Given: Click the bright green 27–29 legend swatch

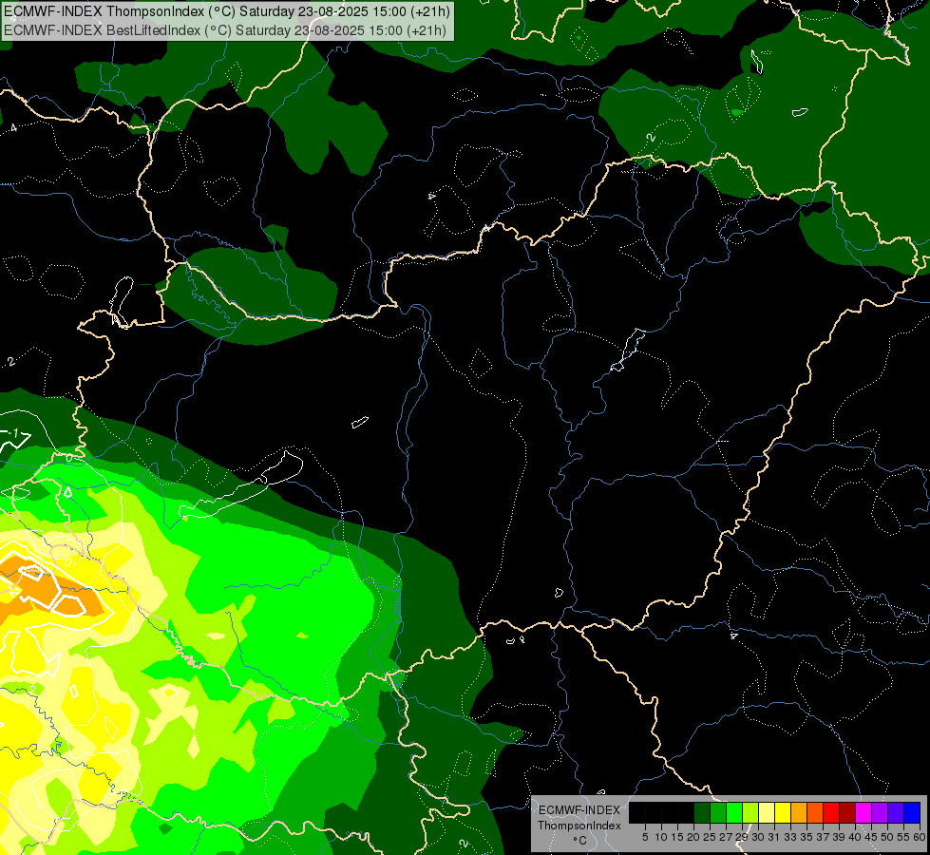Looking at the screenshot, I should click(x=734, y=812).
